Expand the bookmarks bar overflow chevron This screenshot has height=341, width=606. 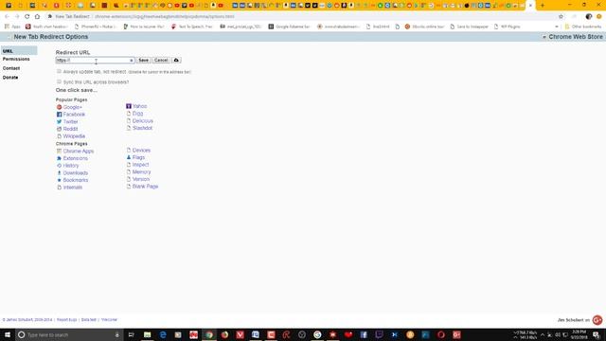click(x=557, y=27)
